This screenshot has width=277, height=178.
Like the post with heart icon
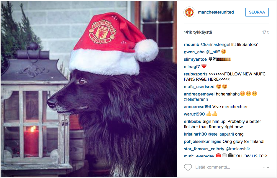pos(188,167)
